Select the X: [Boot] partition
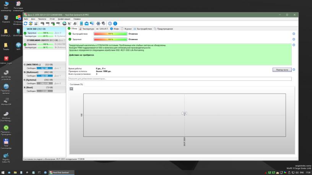The image size is (312, 175). (x=44, y=89)
